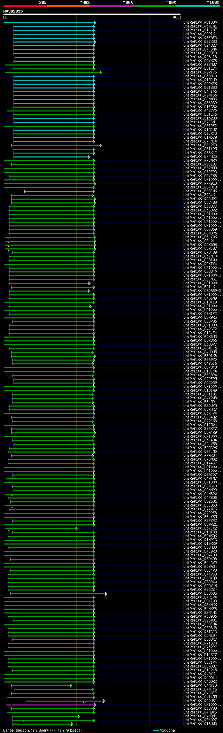Select the UniRef100_Q9SWW1 label
The image size is (223, 733).
point(200,620)
